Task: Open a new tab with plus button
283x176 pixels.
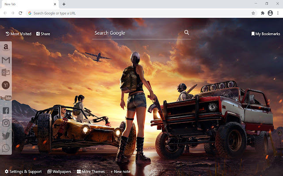Action: (64, 4)
